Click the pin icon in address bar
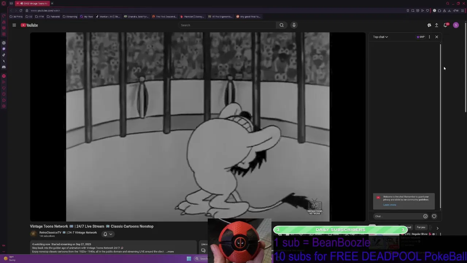 [x=408, y=11]
